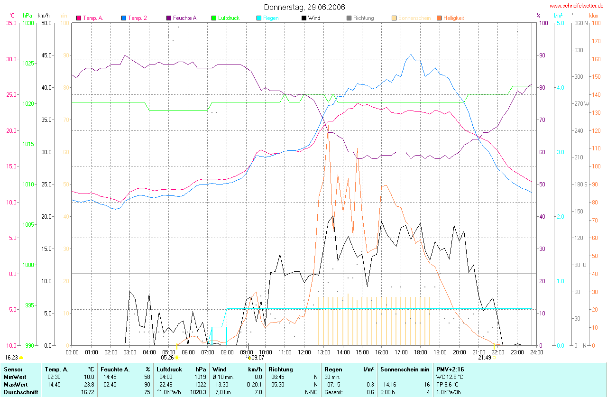This screenshot has width=607, height=397.
Task: Click the 'Wind' column header in table
Action: tap(219, 369)
